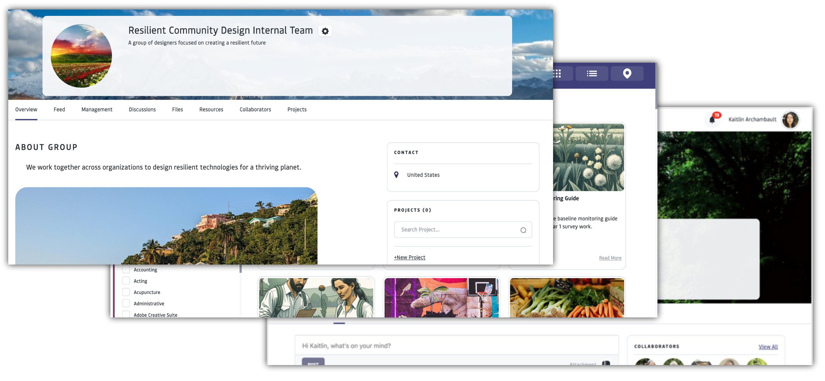Open the Discussions tab
The height and width of the screenshot is (381, 825).
point(142,110)
